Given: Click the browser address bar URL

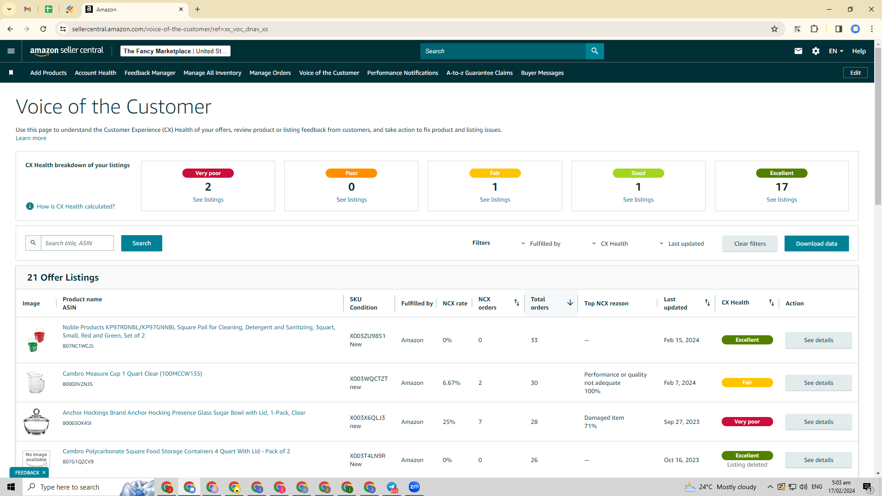Looking at the screenshot, I should 170,29.
